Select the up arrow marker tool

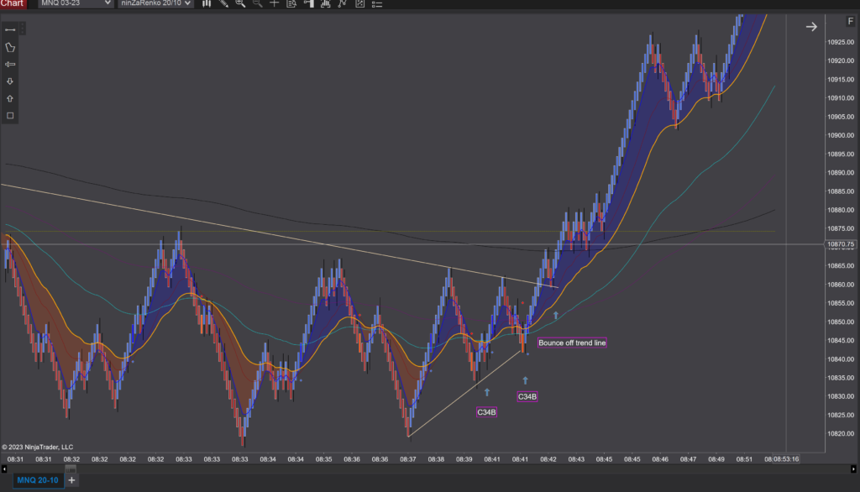click(10, 98)
